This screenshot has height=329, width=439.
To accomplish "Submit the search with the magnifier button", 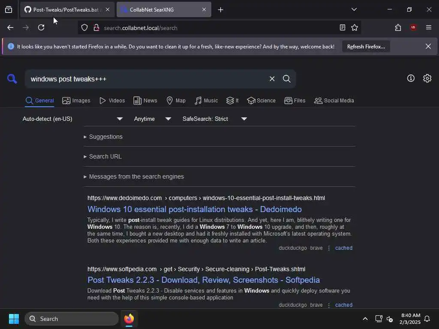I will click(286, 79).
